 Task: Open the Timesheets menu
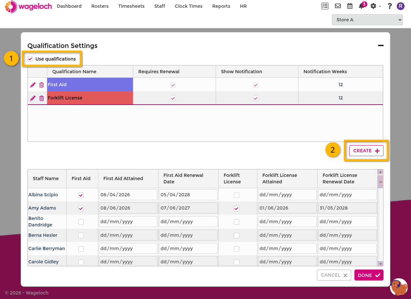coord(131,6)
